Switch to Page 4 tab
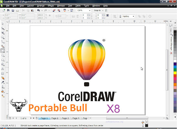177x129 pixels. pos(76,118)
